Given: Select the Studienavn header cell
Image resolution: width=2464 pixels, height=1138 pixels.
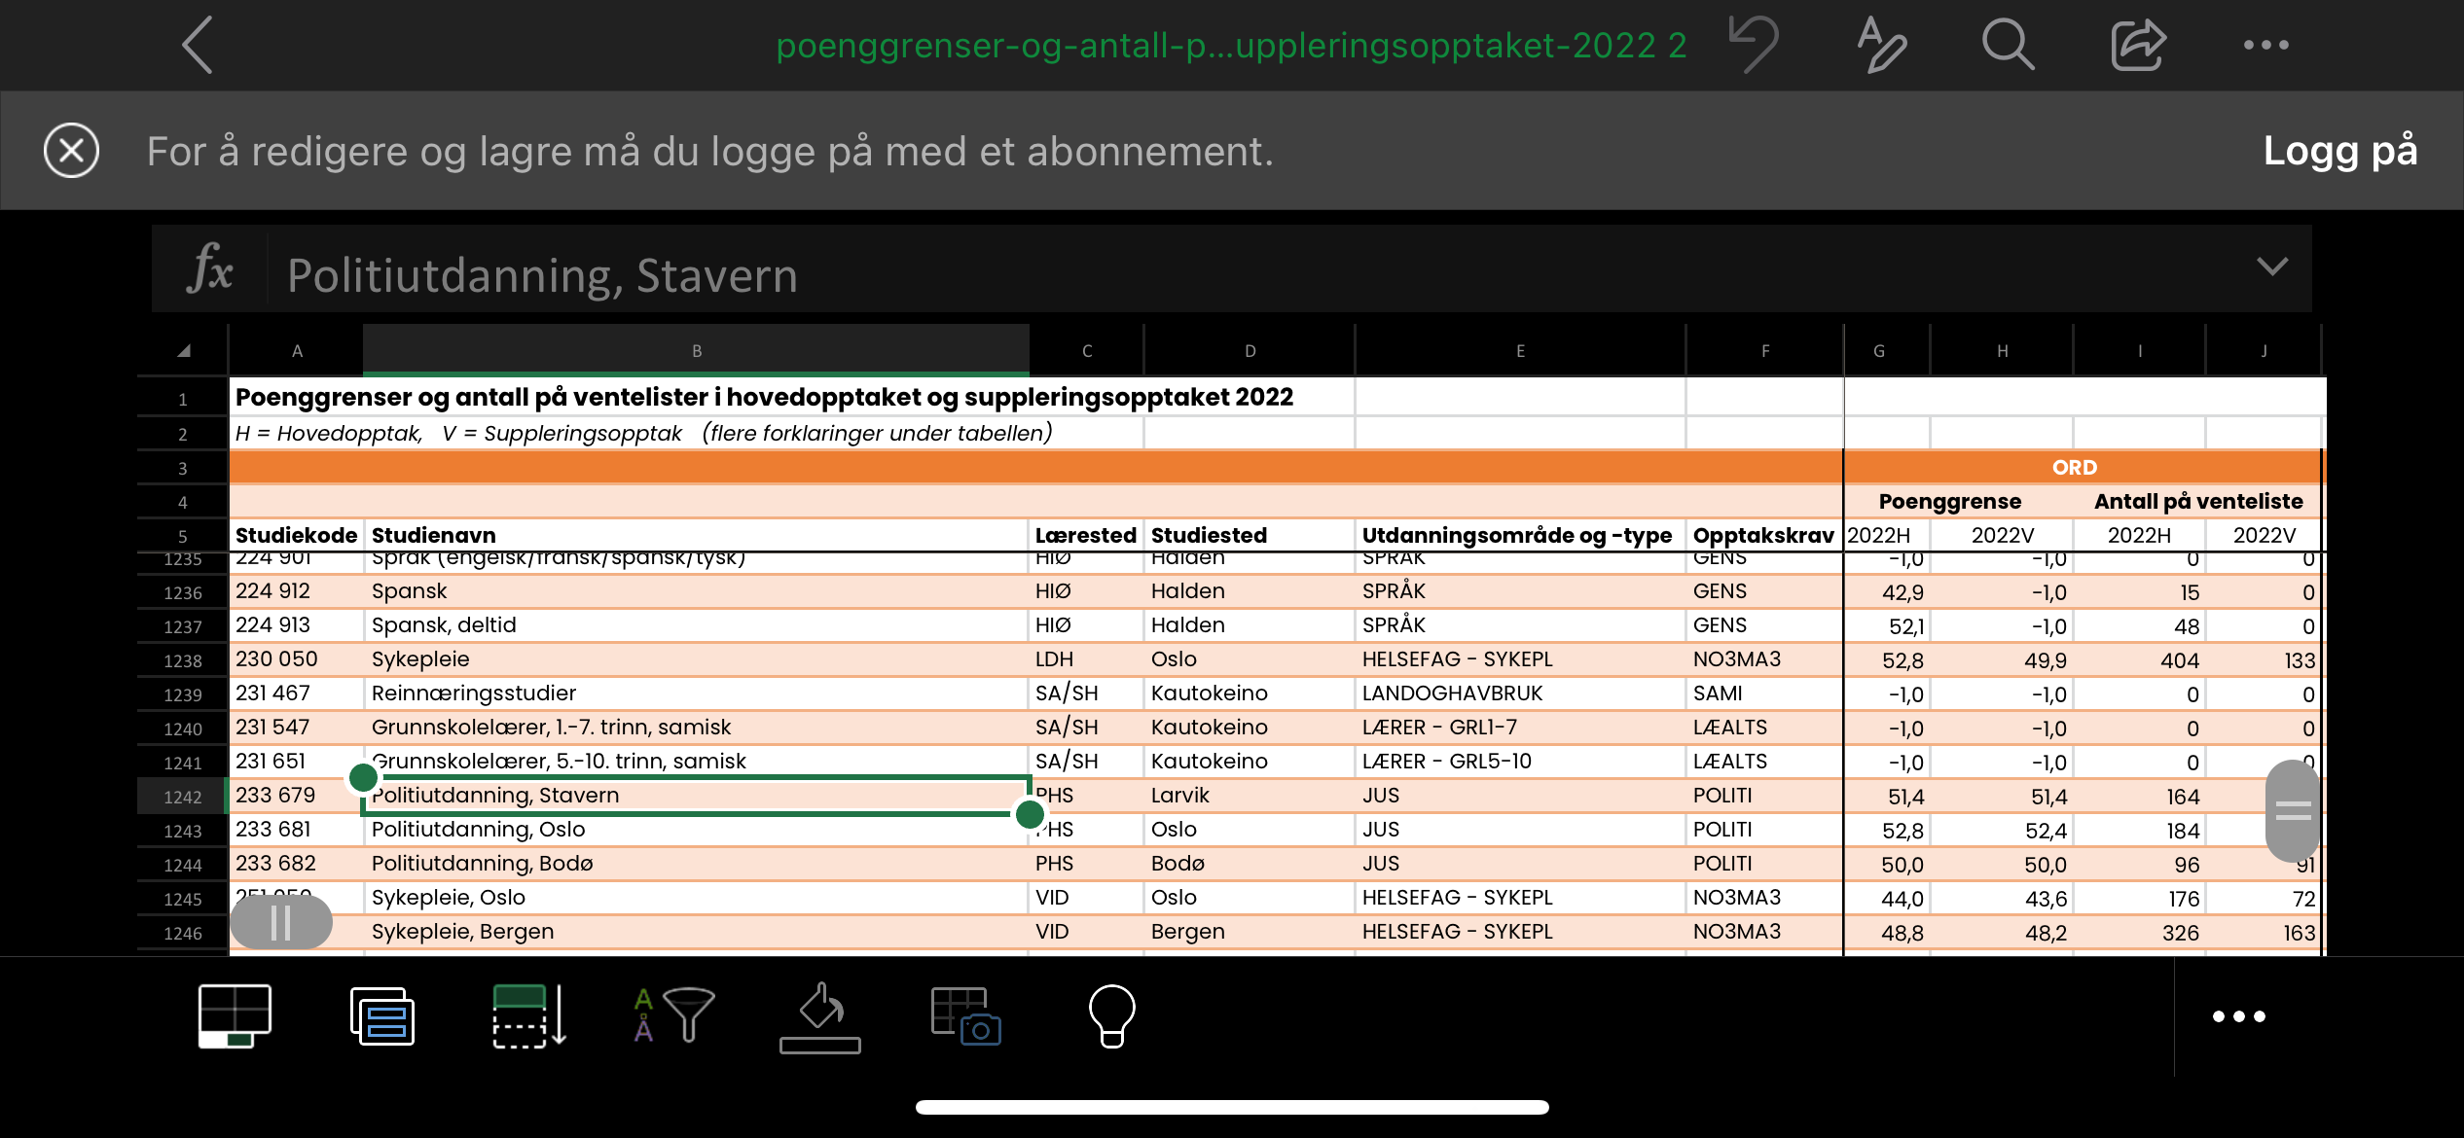Looking at the screenshot, I should click(697, 535).
